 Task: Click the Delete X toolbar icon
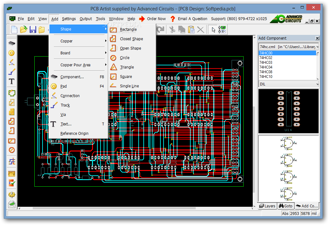(201, 30)
